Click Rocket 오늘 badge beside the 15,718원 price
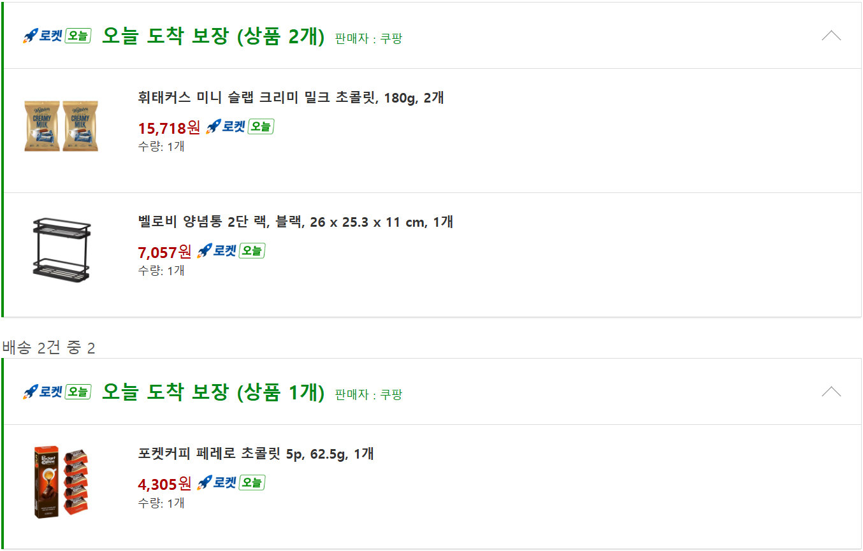 240,127
